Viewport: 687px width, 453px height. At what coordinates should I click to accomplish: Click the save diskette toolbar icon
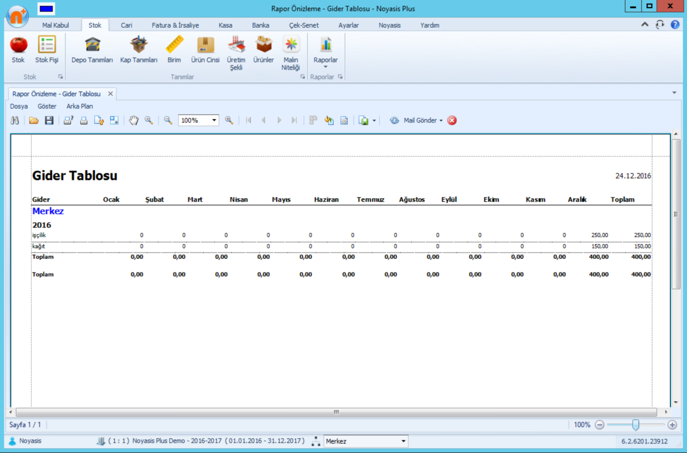[x=49, y=120]
